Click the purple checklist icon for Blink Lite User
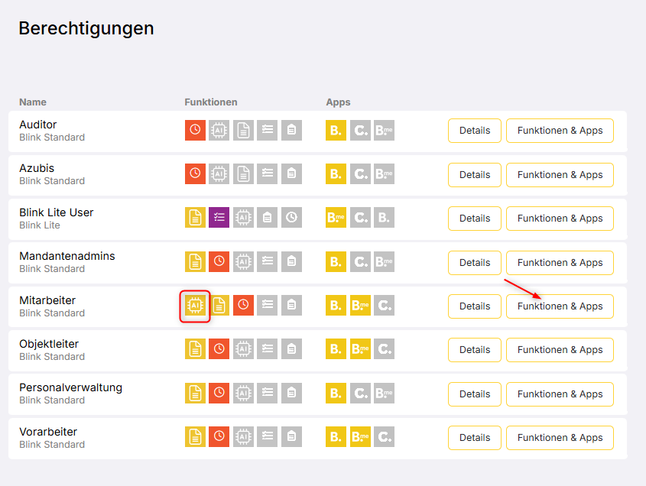 (x=219, y=218)
